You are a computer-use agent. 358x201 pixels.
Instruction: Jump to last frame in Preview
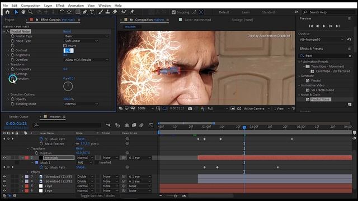(x=338, y=26)
